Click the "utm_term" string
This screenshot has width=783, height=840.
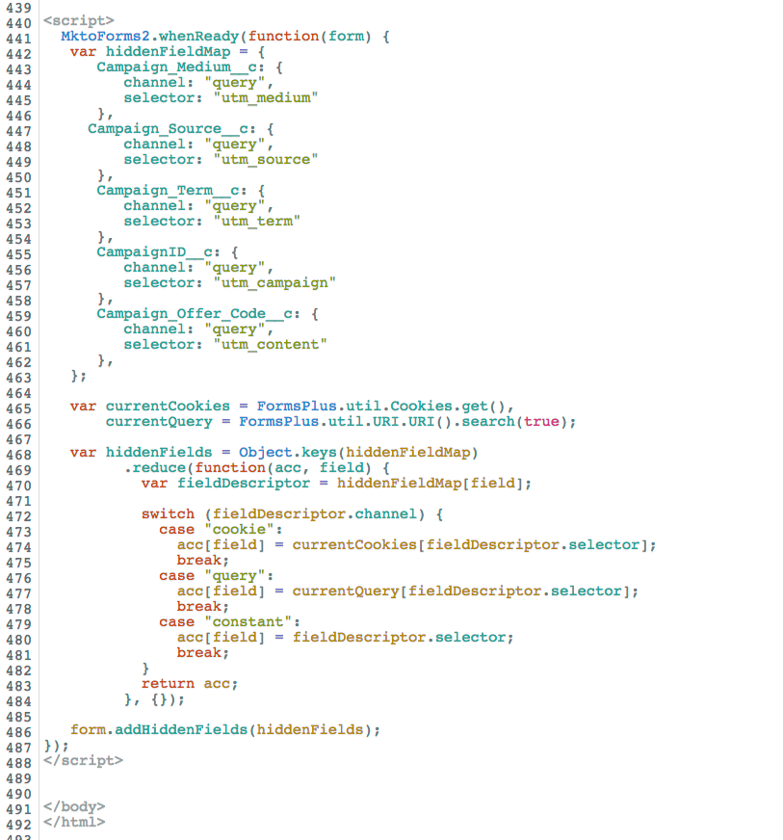tap(256, 222)
